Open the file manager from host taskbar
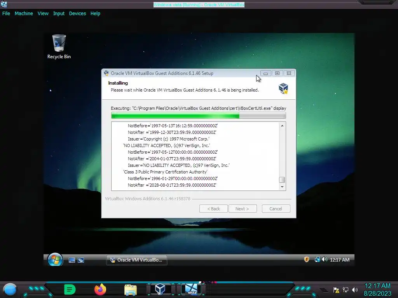This screenshot has width=398, height=298. 131,290
